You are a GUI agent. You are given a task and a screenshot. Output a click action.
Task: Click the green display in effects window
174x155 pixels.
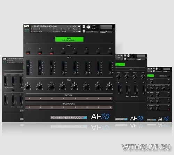click(150, 76)
